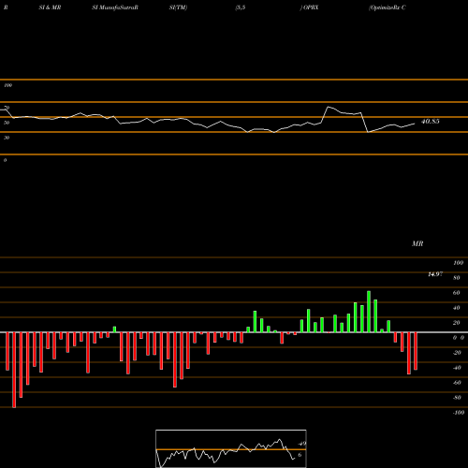This screenshot has height=468, width=468.
Task: Click the RSI axis label 100
Action: (8, 85)
